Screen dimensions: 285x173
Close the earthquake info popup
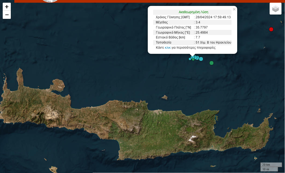coord(234,9)
